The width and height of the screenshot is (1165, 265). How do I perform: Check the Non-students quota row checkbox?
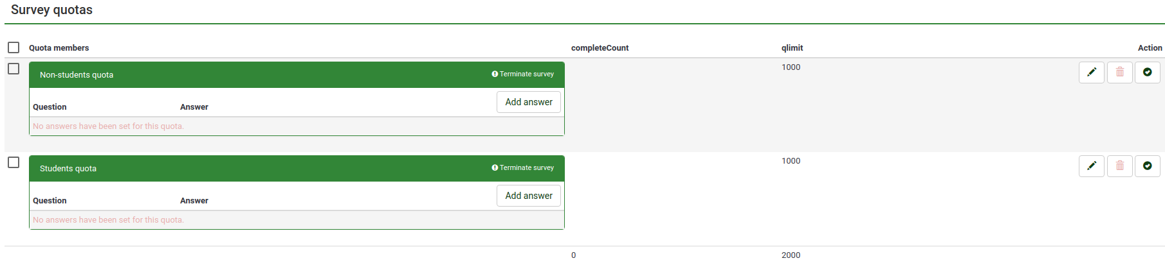click(14, 69)
